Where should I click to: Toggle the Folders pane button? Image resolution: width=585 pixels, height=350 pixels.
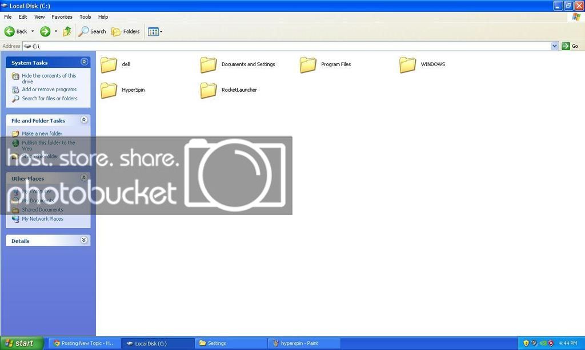point(126,32)
